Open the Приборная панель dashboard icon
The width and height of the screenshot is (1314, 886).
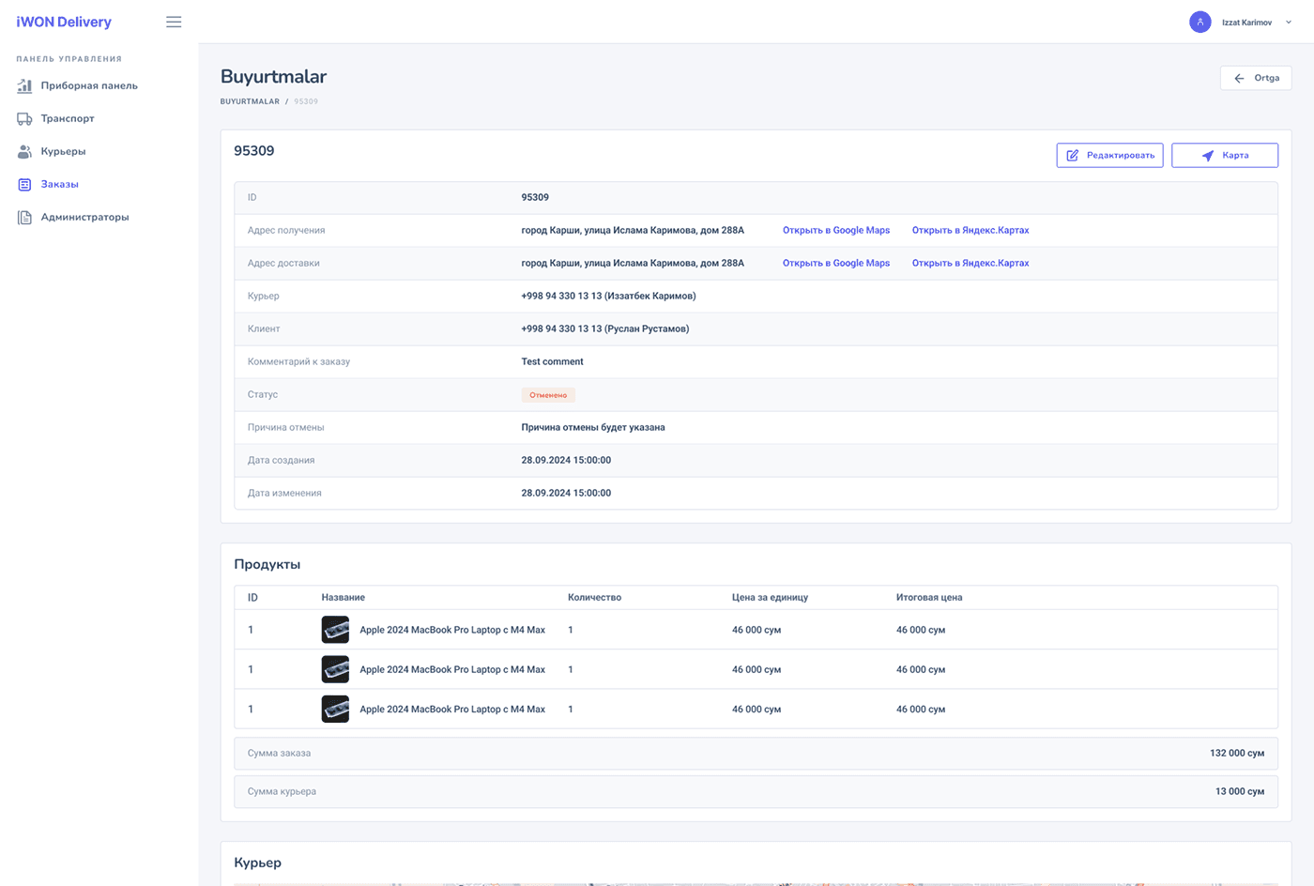tap(23, 85)
